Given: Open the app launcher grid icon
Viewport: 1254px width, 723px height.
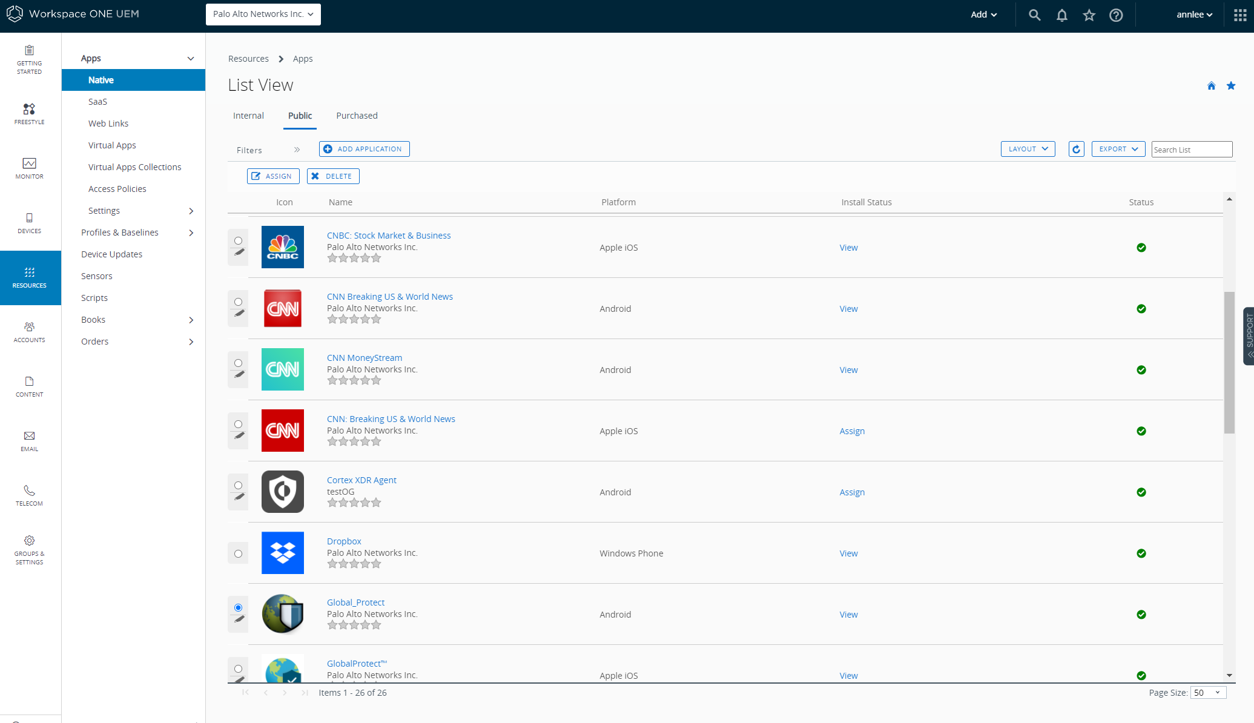Looking at the screenshot, I should (1239, 15).
